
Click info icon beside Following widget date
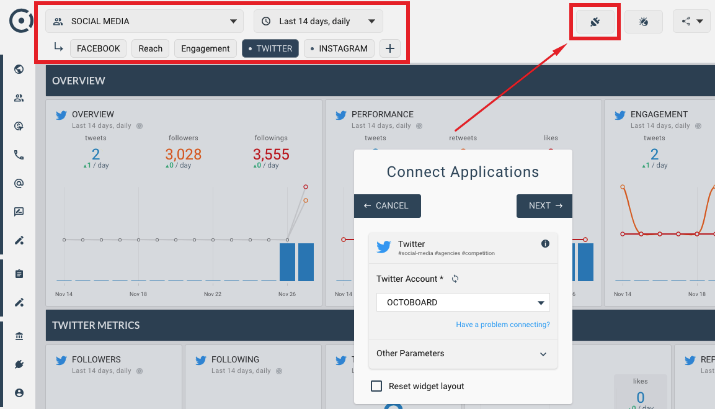tap(279, 371)
